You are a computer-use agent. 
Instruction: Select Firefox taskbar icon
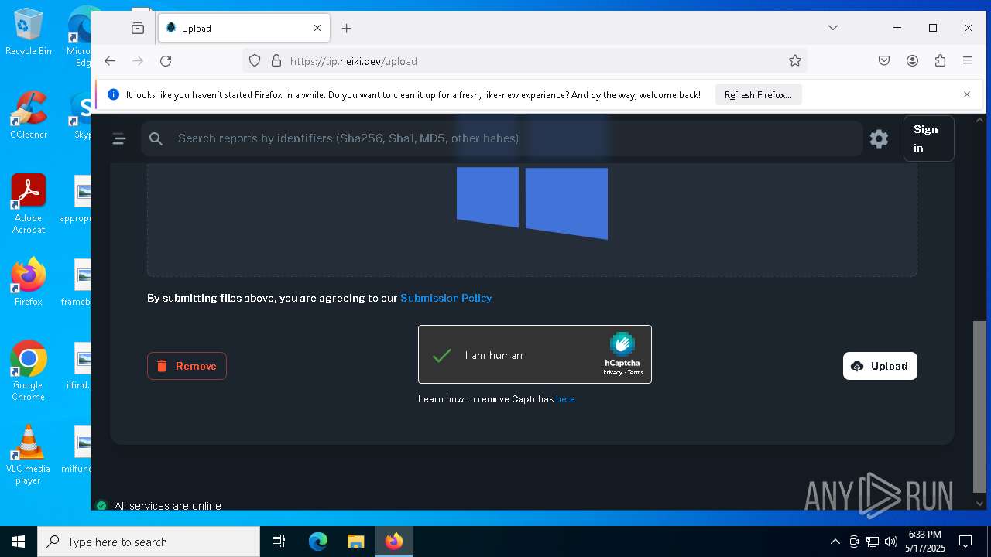click(394, 542)
